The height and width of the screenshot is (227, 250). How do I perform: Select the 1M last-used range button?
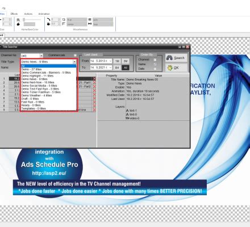tap(117, 61)
